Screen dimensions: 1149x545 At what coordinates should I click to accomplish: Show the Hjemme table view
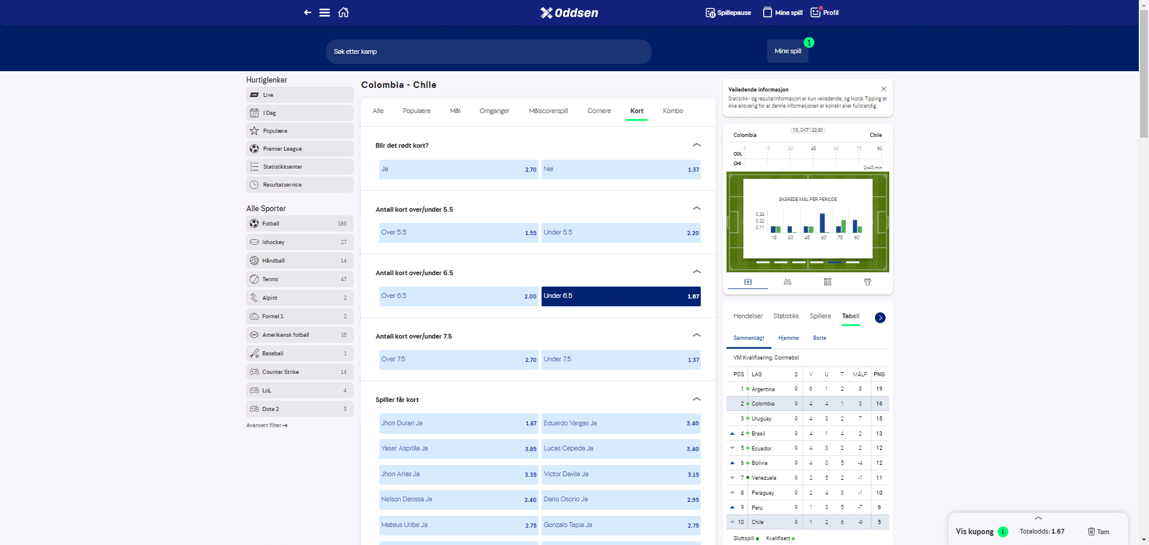point(788,338)
